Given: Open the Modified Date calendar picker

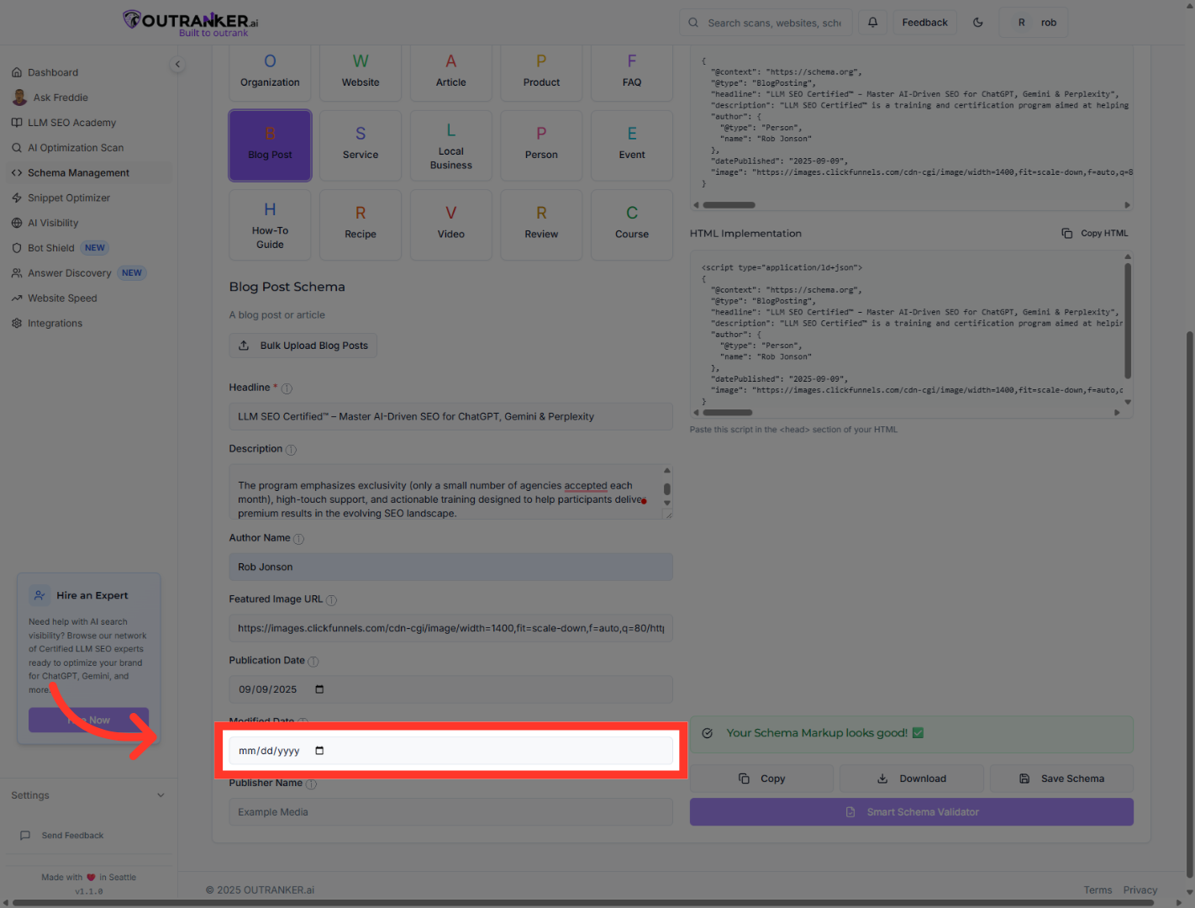Looking at the screenshot, I should tap(319, 751).
